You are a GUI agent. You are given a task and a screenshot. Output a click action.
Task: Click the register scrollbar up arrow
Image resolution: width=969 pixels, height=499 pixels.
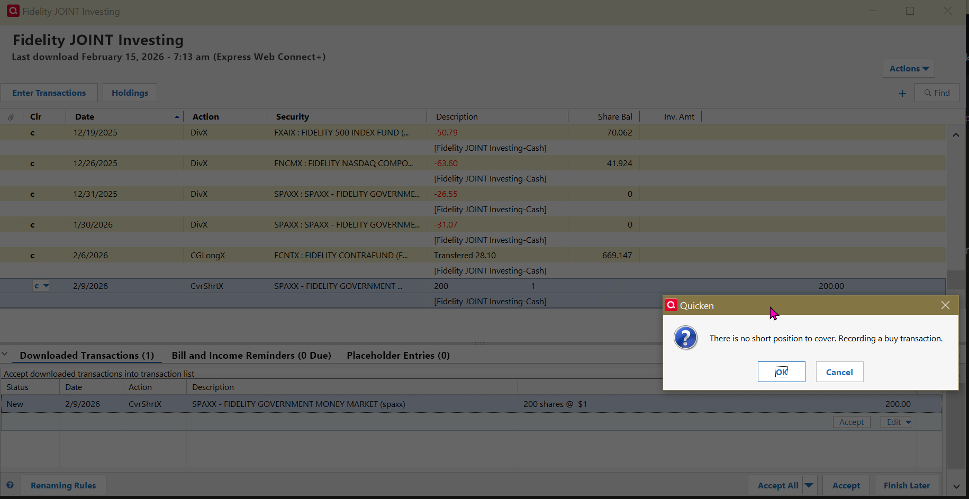point(956,135)
